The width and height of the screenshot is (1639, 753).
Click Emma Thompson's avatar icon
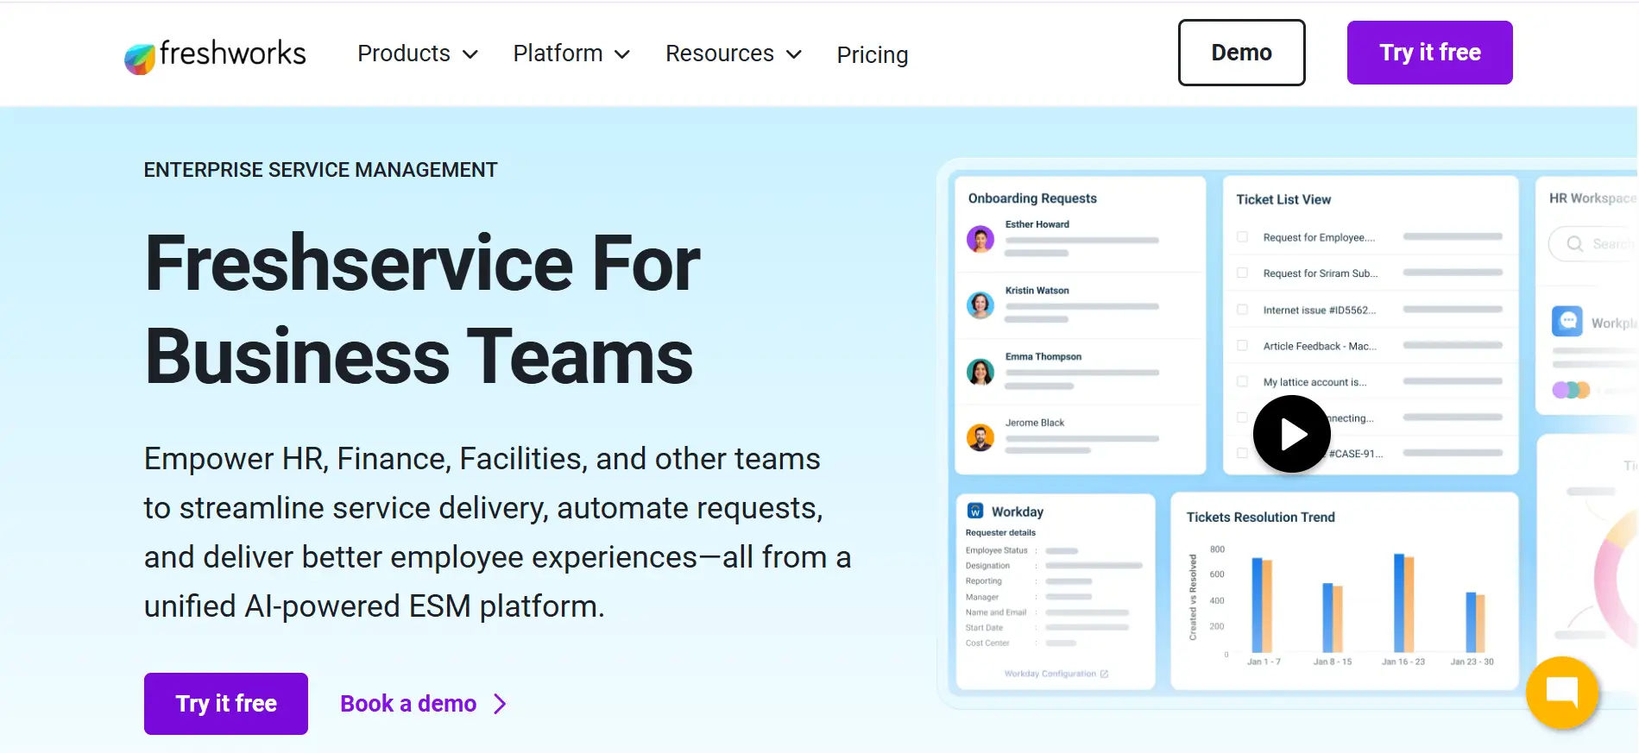coord(980,372)
